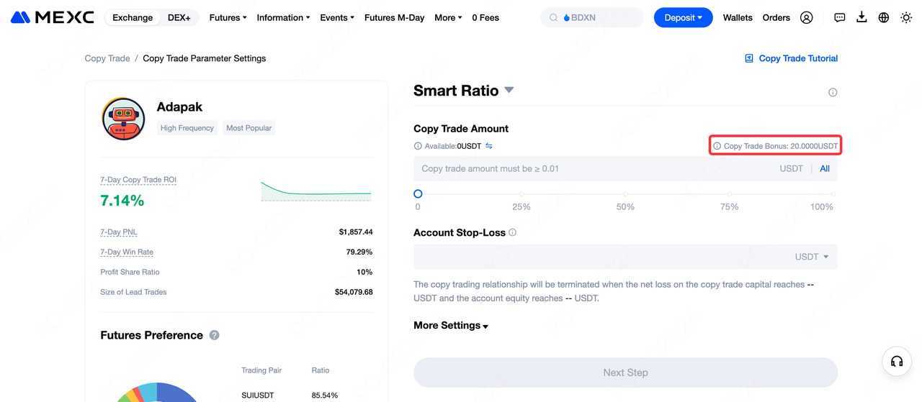Open the Copy Trade Tutorial link
Image resolution: width=922 pixels, height=402 pixels.
(x=791, y=58)
